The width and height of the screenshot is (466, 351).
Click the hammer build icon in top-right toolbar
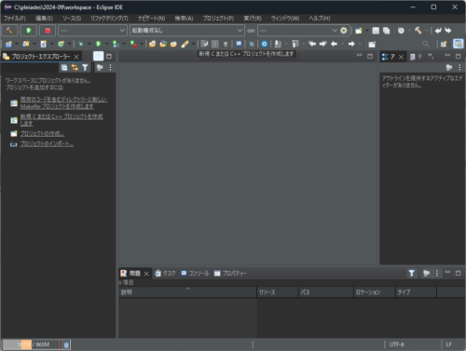418,31
